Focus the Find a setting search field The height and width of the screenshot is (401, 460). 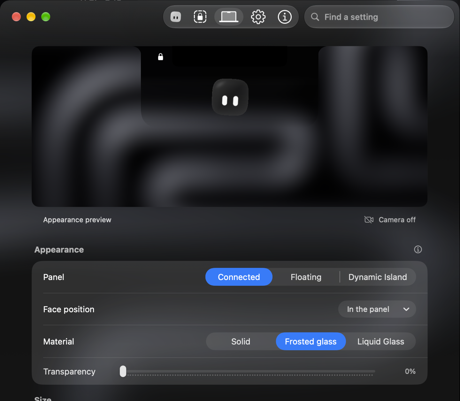[x=379, y=17]
